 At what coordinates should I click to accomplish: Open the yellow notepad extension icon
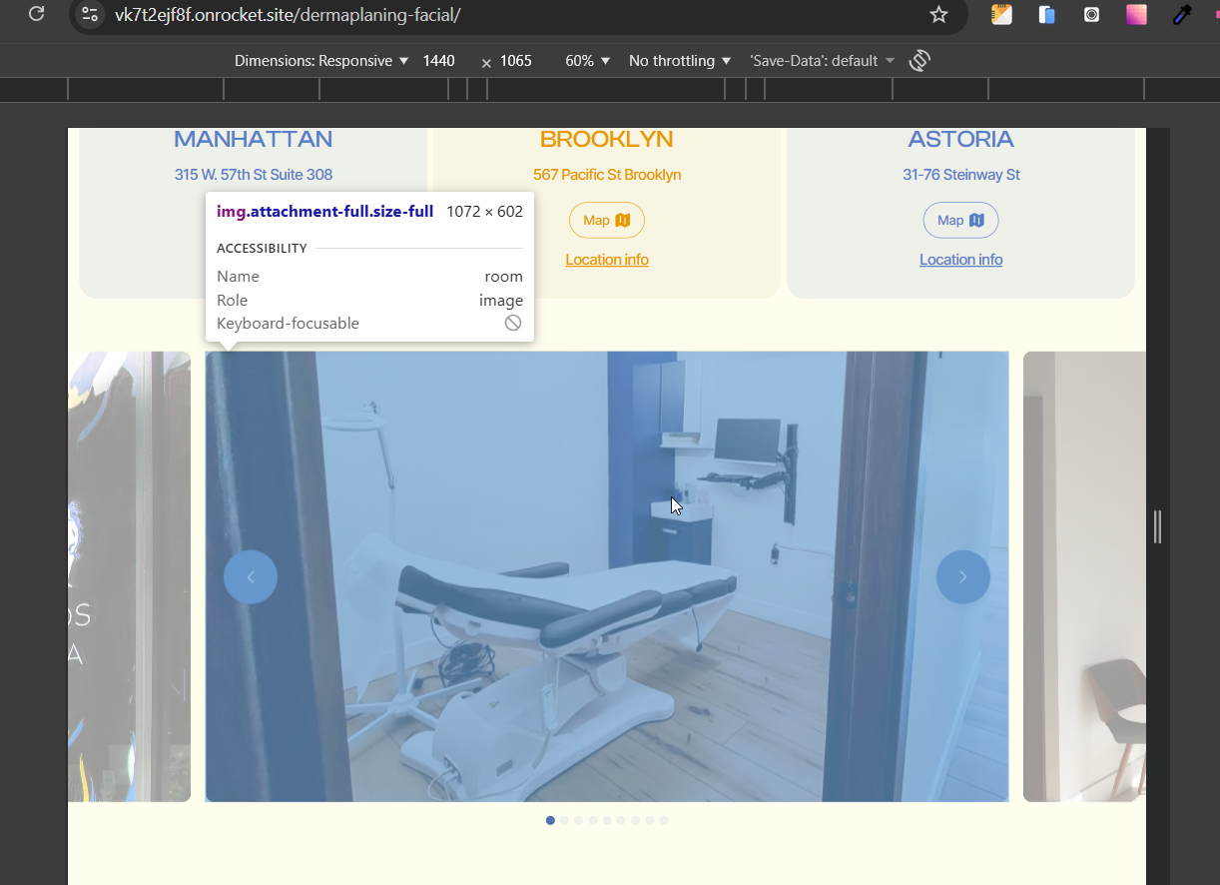[x=1001, y=14]
